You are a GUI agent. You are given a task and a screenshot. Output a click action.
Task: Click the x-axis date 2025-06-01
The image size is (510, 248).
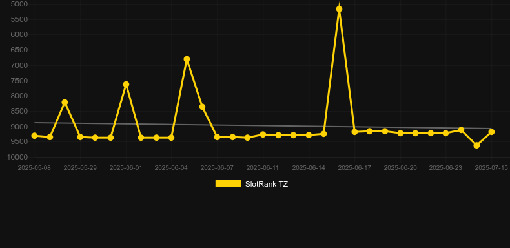pos(126,168)
